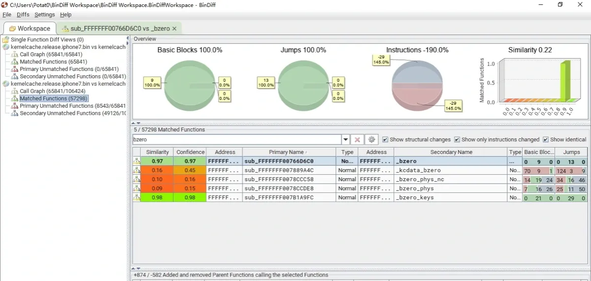This screenshot has width=591, height=281.
Task: Click the row icon for sub_FFFFFFF007889A4C
Action: click(136, 170)
